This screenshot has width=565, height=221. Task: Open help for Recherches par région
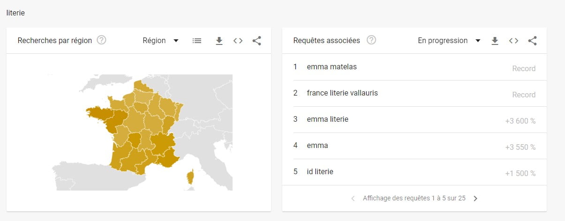[x=101, y=40]
